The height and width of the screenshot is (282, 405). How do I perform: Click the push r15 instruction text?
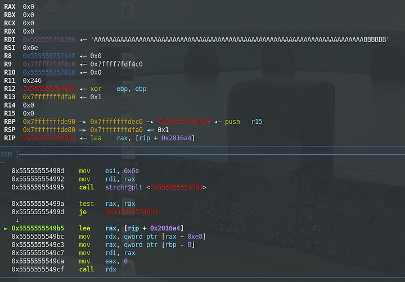tap(244, 122)
